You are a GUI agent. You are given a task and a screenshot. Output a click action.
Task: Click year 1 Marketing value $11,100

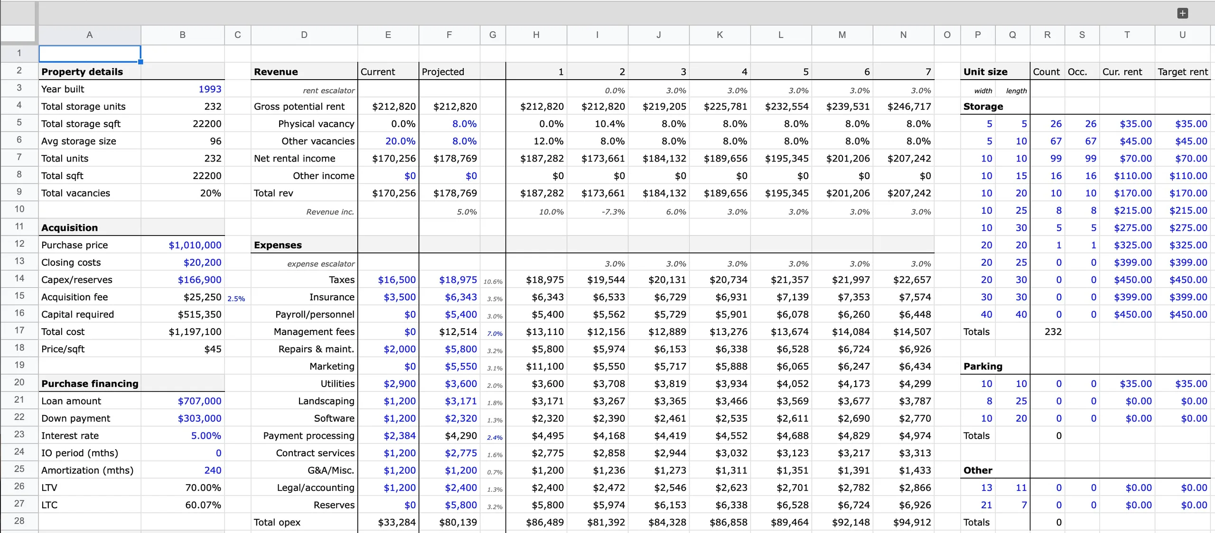(545, 366)
